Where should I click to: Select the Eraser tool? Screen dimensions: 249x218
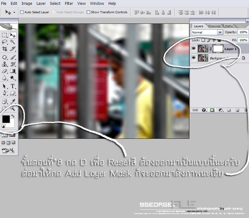tap(4, 71)
